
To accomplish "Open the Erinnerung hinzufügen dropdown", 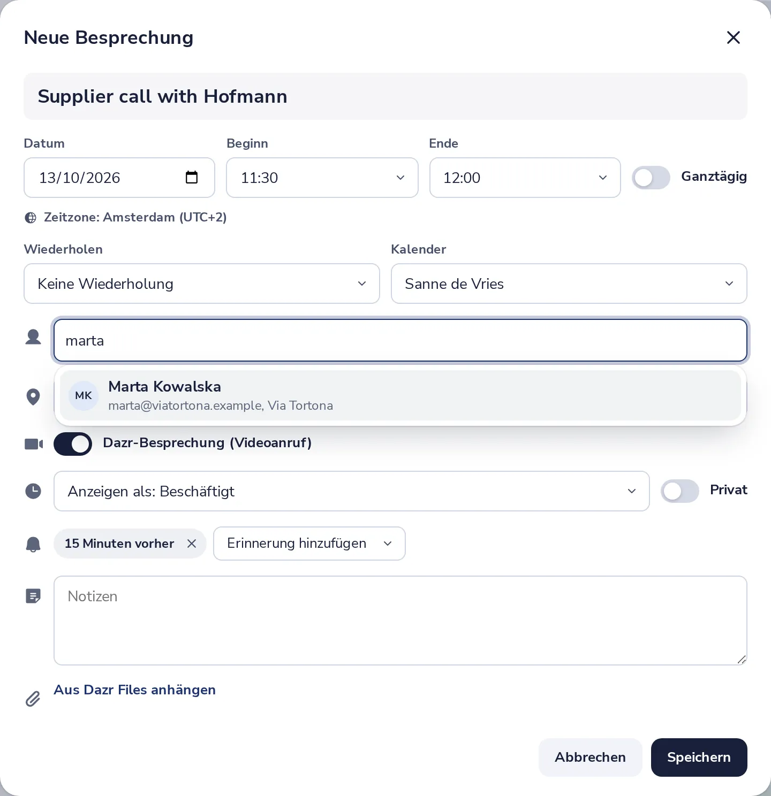I will [309, 544].
